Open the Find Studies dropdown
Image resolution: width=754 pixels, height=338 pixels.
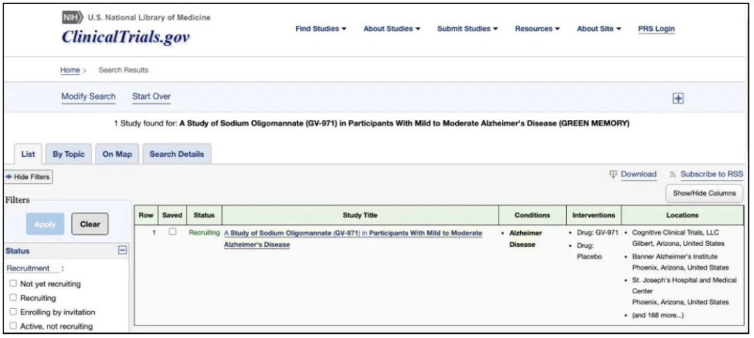pyautogui.click(x=322, y=29)
